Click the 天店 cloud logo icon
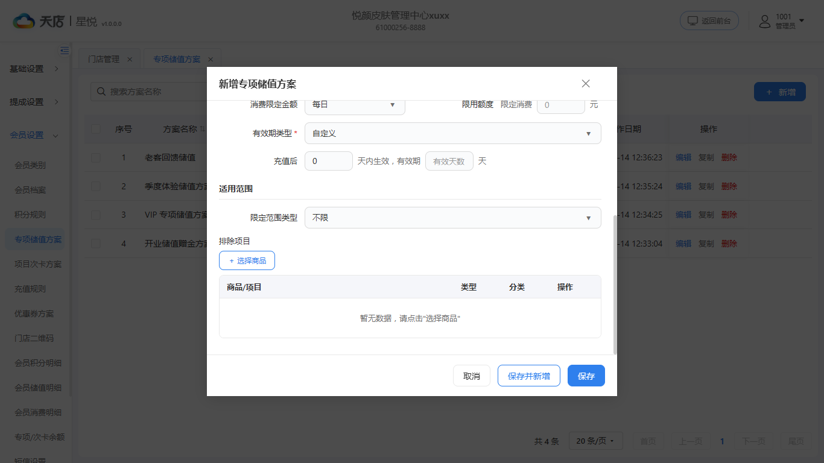The height and width of the screenshot is (463, 824). [x=24, y=21]
